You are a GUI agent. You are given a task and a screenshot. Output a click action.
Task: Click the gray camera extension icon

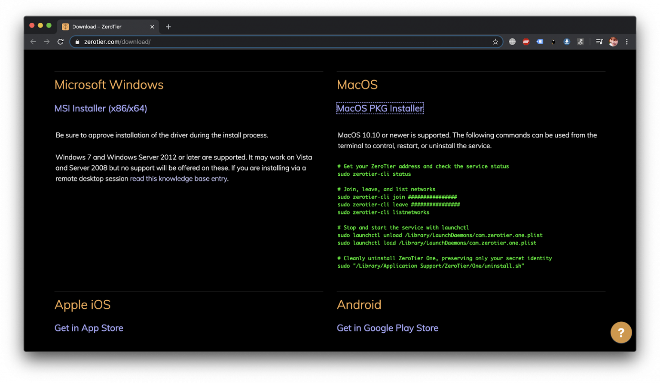click(x=581, y=42)
